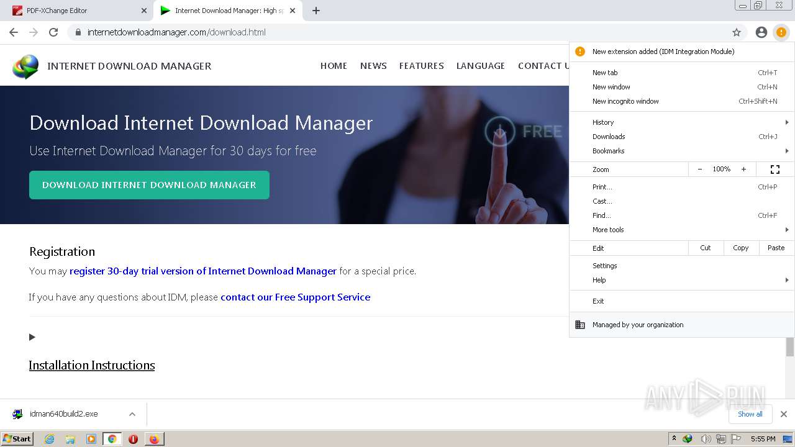The width and height of the screenshot is (795, 447).
Task: Open the NEWS nav link
Action: 373,66
